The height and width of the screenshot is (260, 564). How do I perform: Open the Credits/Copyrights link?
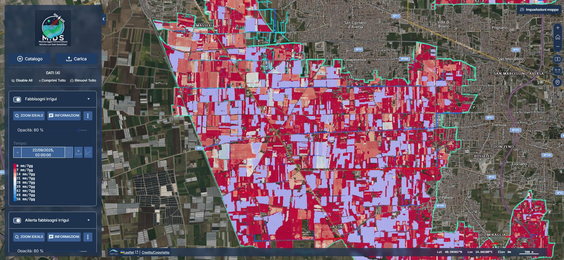(156, 253)
